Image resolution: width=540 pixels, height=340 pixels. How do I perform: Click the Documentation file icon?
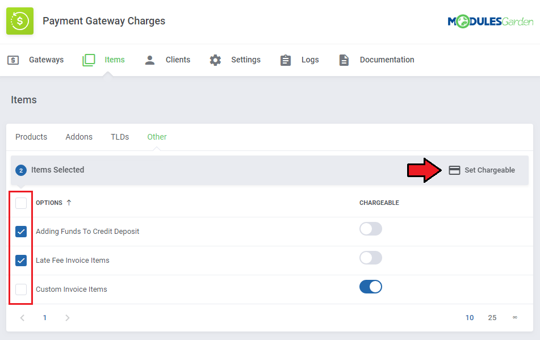(x=344, y=60)
